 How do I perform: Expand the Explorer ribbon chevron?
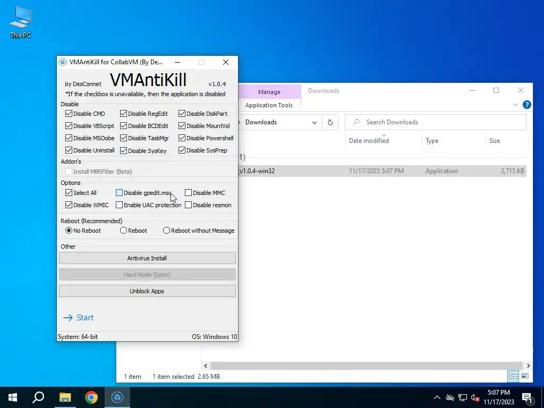coord(515,105)
